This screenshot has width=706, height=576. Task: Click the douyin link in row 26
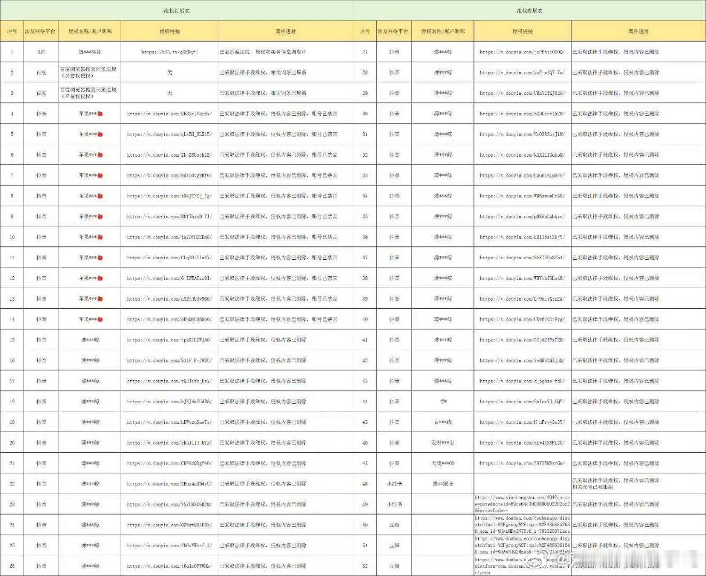[x=169, y=566]
